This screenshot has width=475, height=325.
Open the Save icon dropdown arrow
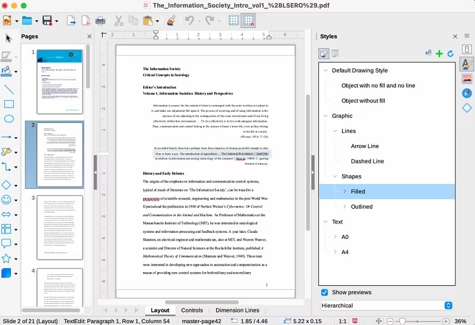(56, 21)
